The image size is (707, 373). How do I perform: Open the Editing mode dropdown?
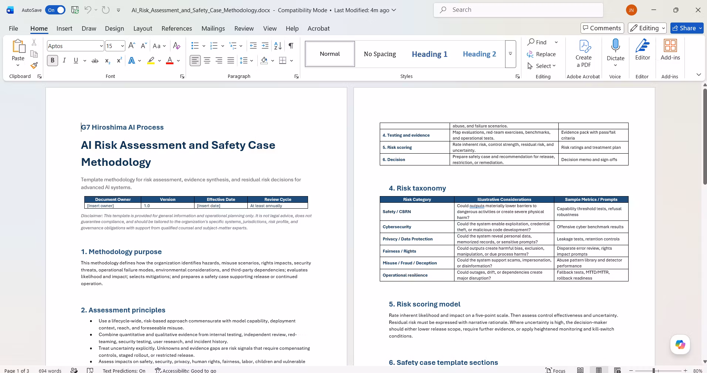click(x=647, y=28)
